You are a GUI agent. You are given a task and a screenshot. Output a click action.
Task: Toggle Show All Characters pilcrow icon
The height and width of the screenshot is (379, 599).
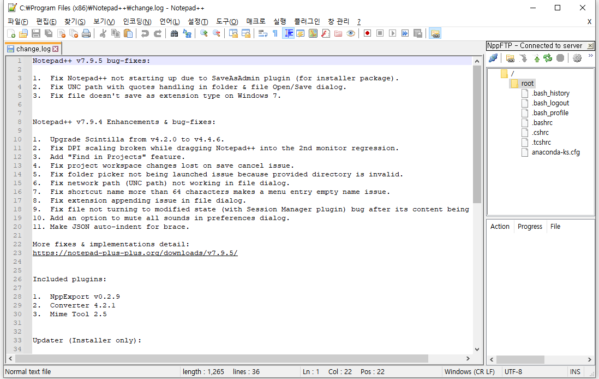275,34
